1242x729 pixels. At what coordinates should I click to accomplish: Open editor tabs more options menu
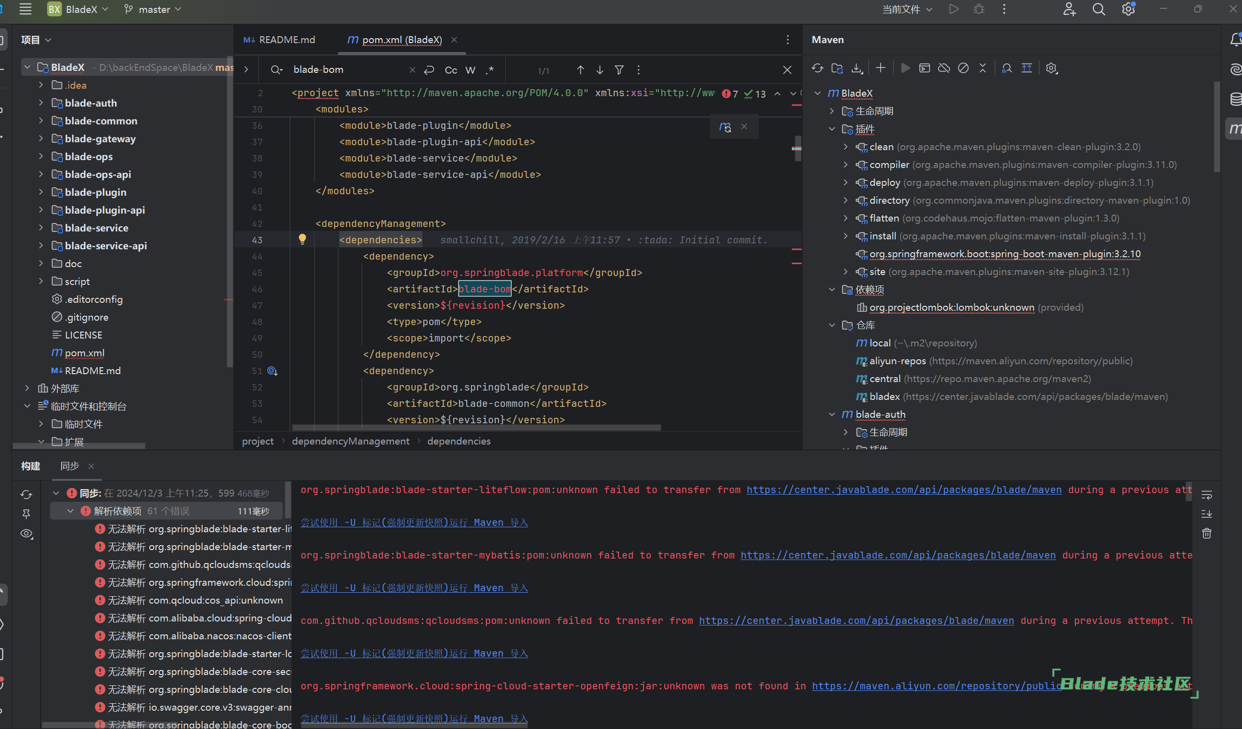787,40
